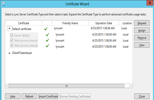Collapse the Default certificate node
Screen dimensions: 154x100
tap(9, 28)
